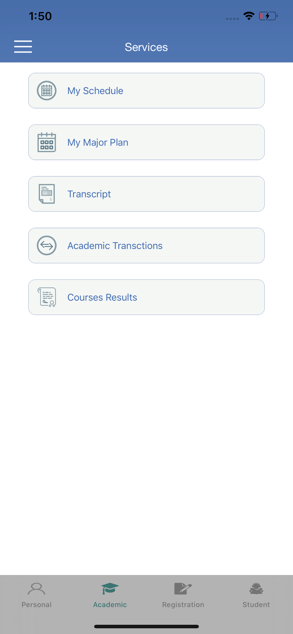Tap the My Schedule calendar icon
Viewport: 293px width, 634px height.
[x=47, y=91]
